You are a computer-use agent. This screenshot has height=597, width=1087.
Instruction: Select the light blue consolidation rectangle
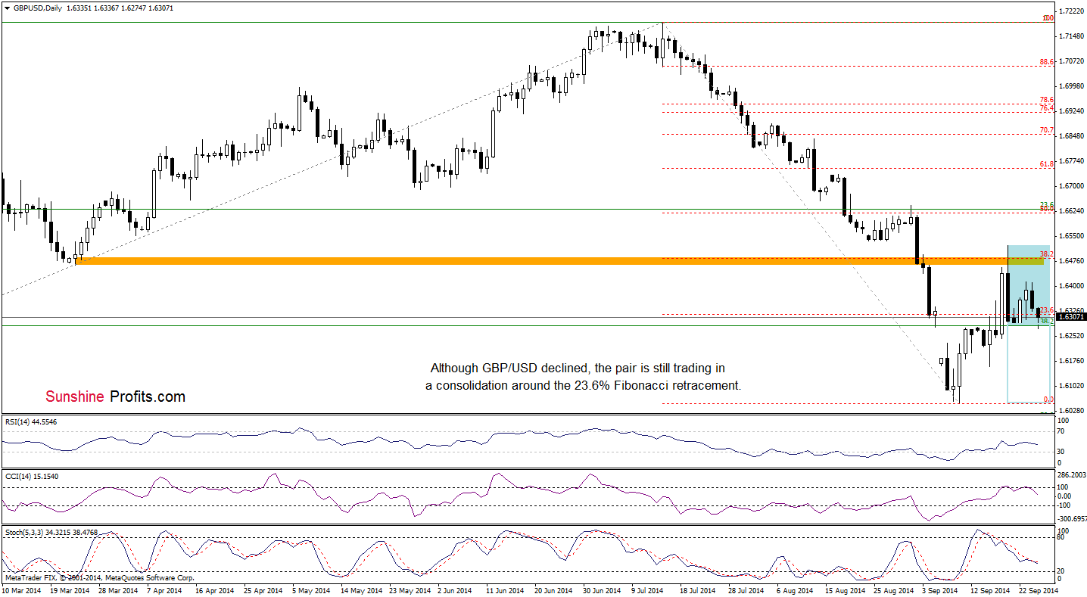point(1028,285)
